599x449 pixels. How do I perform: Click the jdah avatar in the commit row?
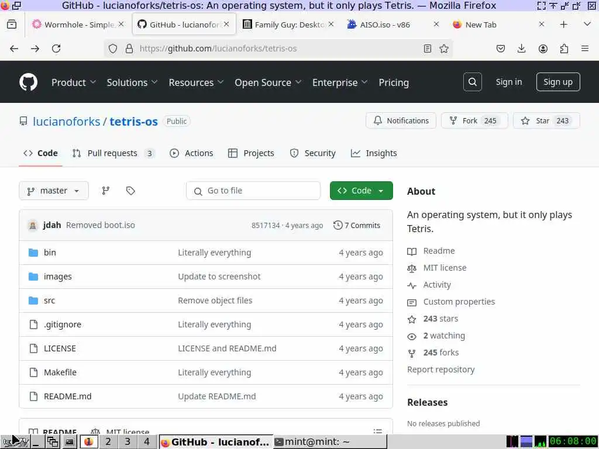point(33,225)
